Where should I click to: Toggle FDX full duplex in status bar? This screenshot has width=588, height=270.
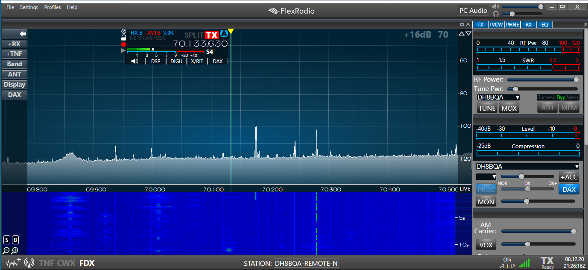(87, 263)
